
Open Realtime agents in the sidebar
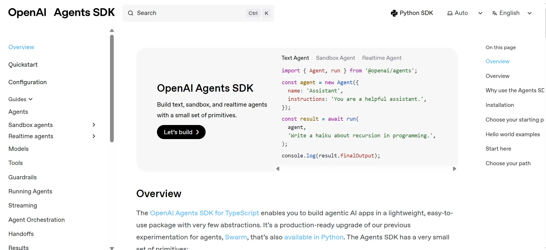[x=31, y=136]
